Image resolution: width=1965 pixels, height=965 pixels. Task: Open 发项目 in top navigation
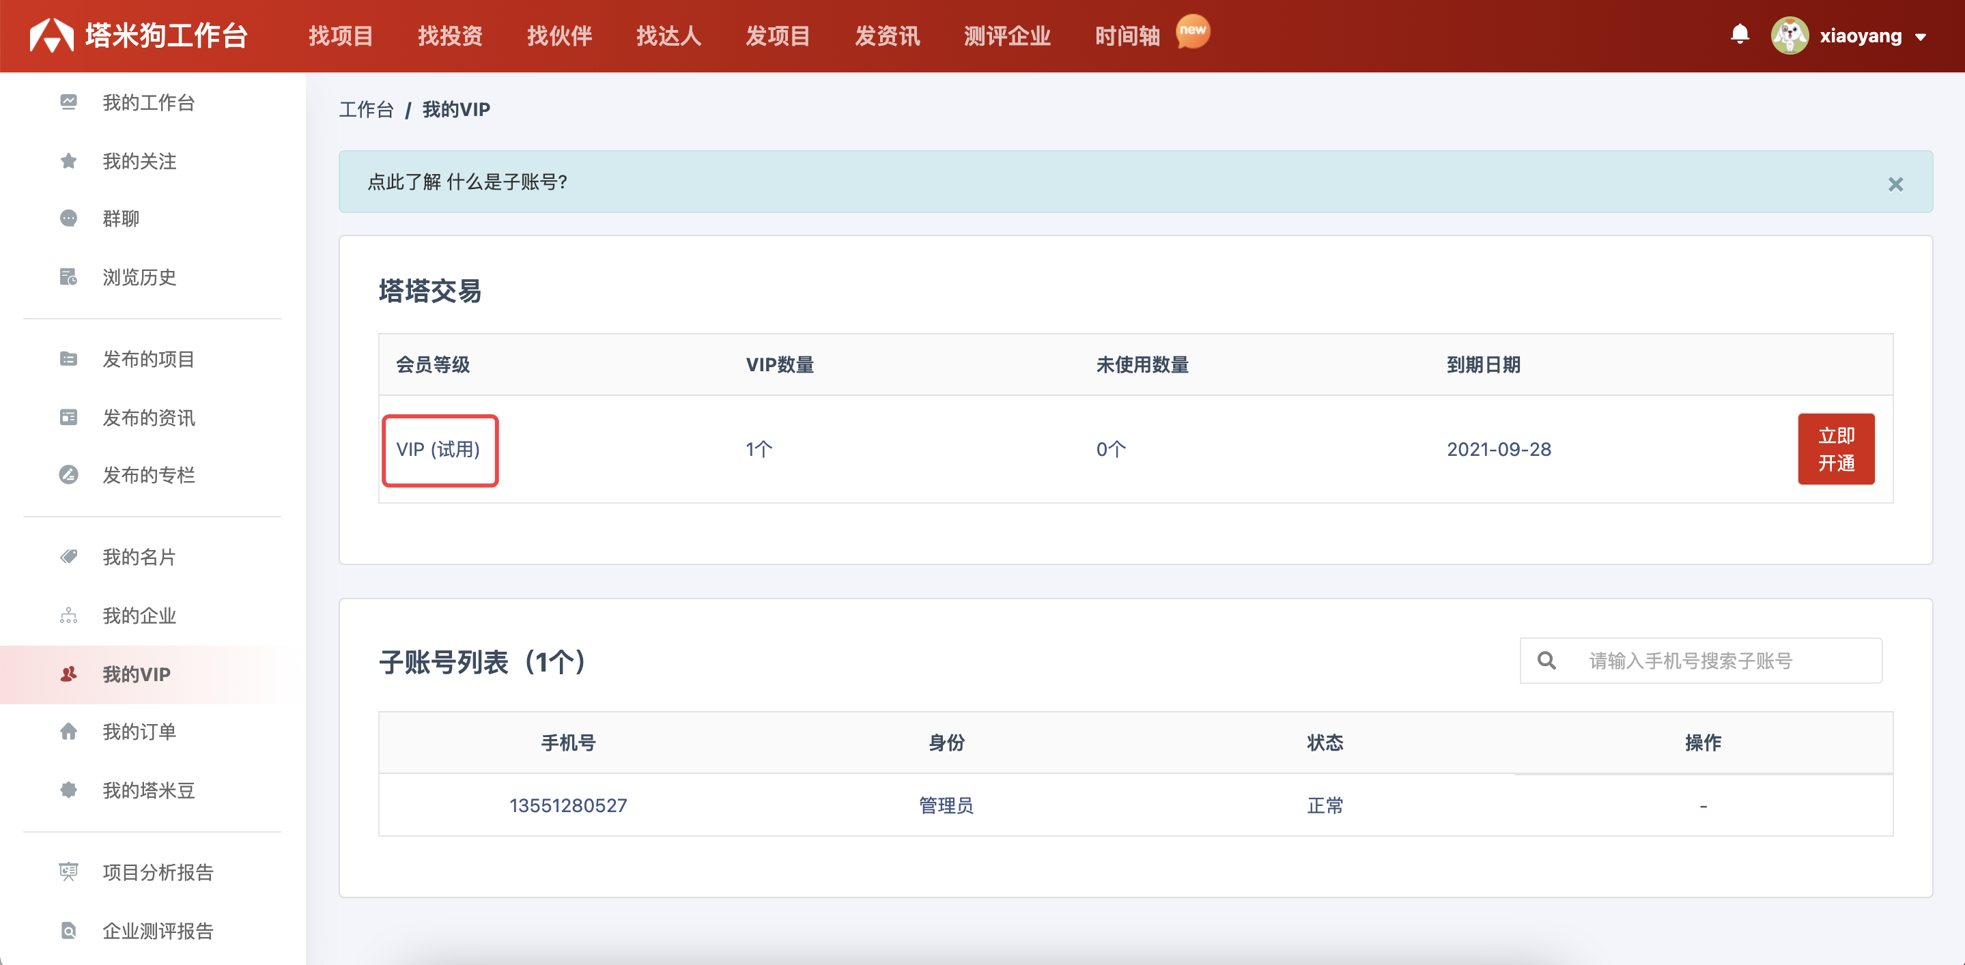777,35
